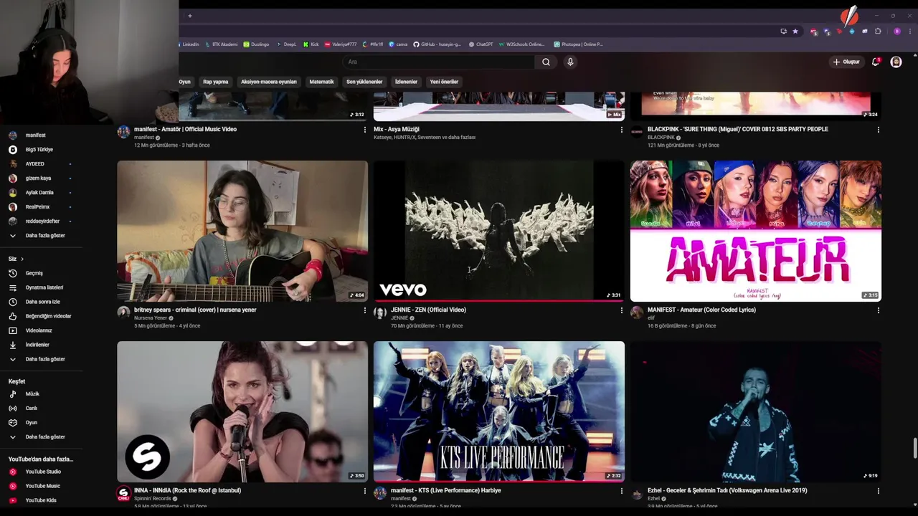The height and width of the screenshot is (516, 918).
Task: Click the Oluştur create button
Action: [x=846, y=62]
